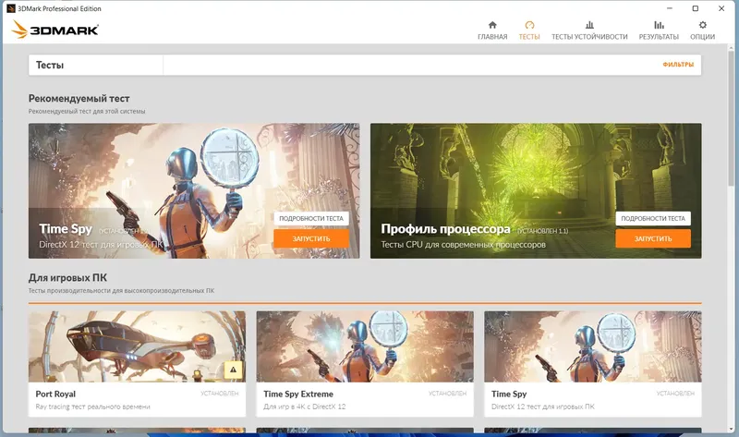Viewport: 739px width, 437px height.
Task: Click Time Spy title under gaming PC cards
Action: click(x=509, y=395)
